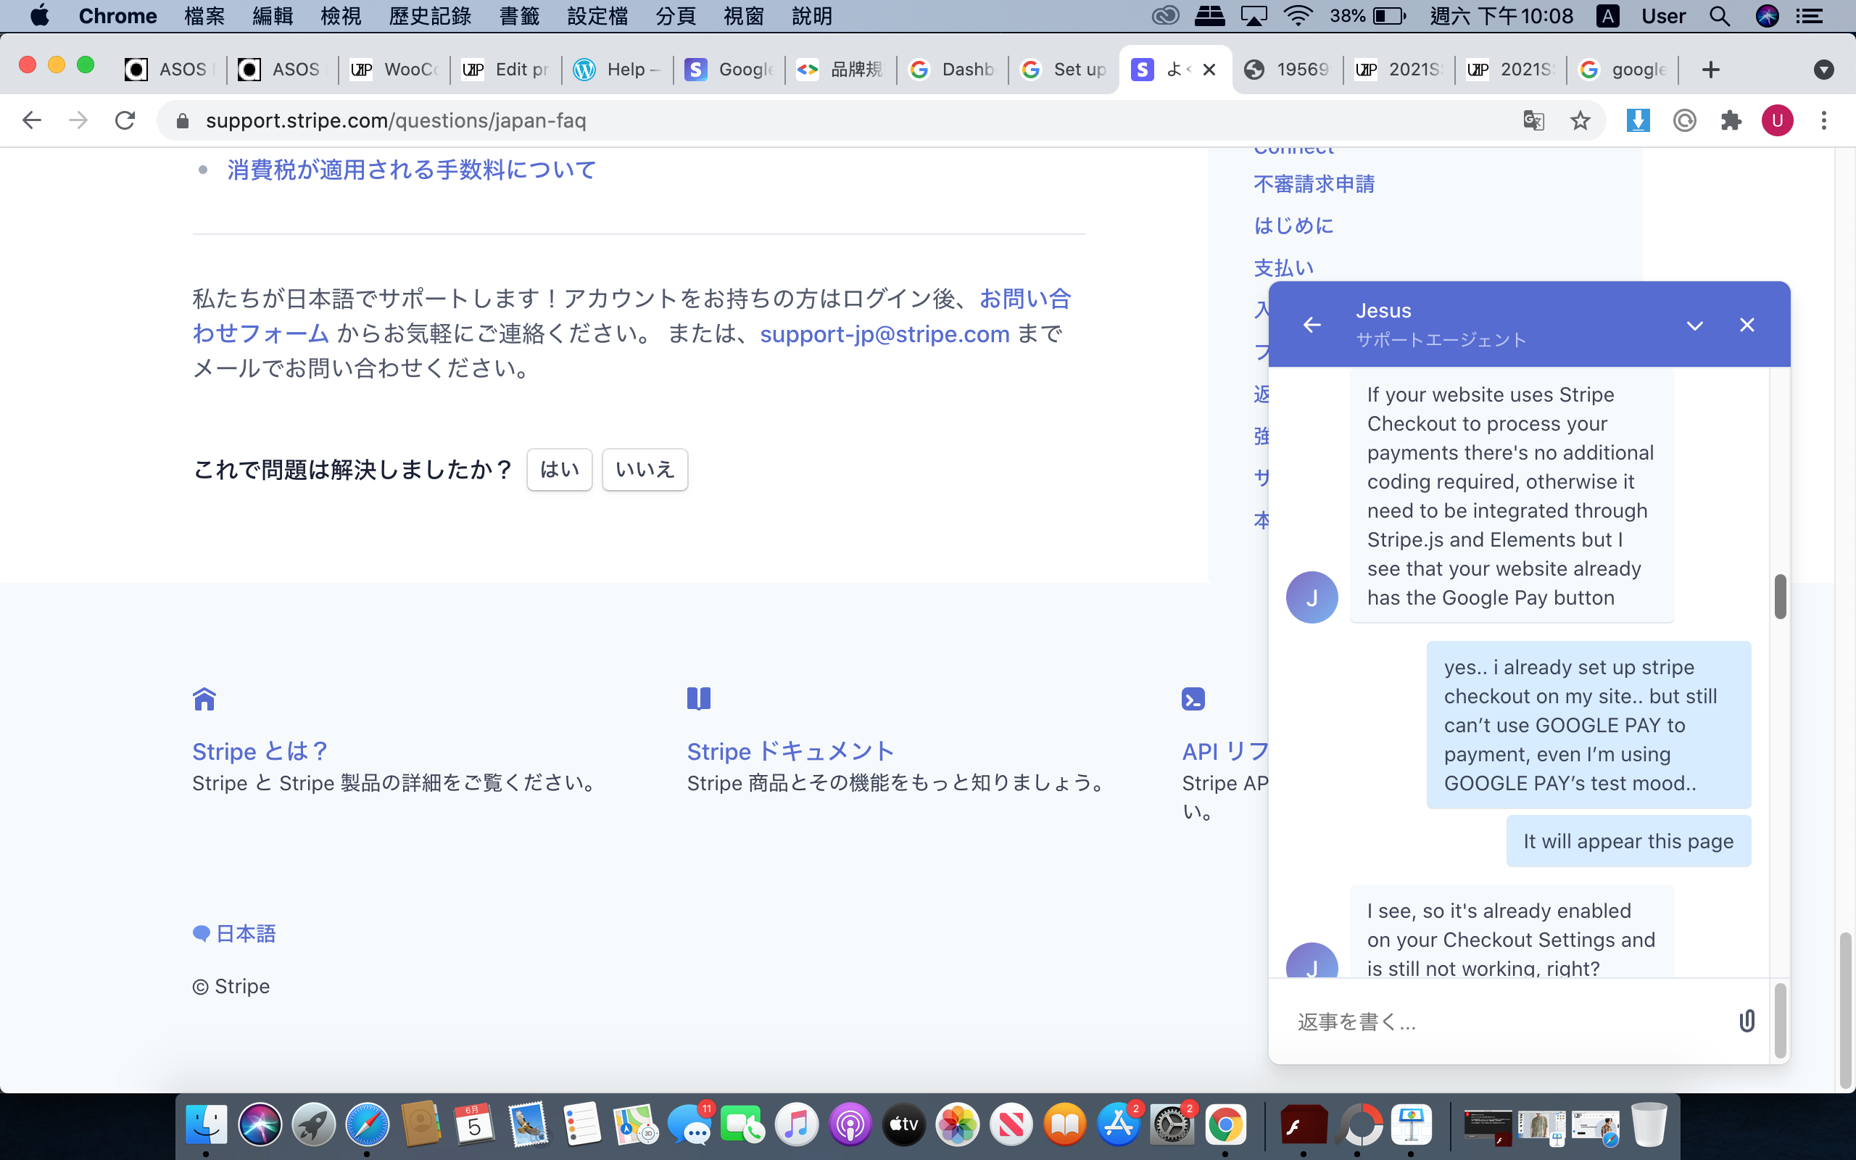Click the blue download extension icon
Viewport: 1856px width, 1160px height.
(1638, 120)
